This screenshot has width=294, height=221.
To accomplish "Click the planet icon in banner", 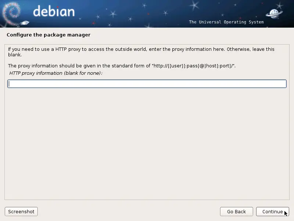I will [x=274, y=14].
